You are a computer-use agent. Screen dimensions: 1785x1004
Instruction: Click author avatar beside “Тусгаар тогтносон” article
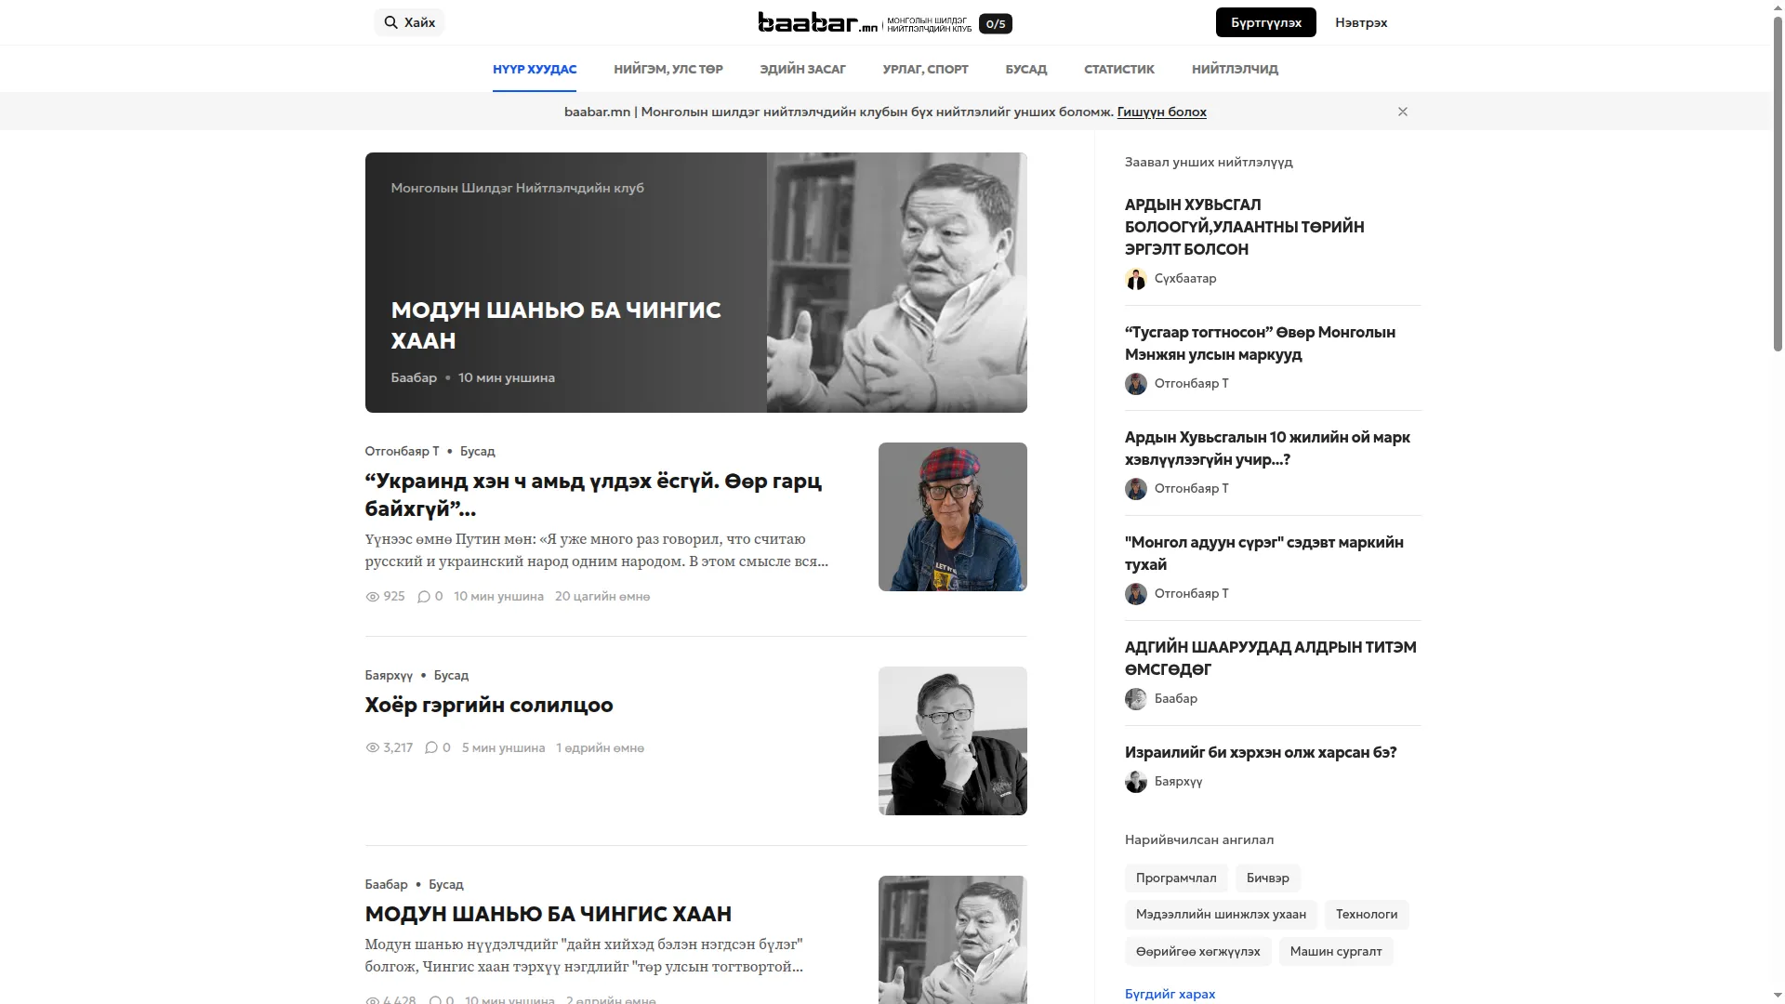(1136, 384)
